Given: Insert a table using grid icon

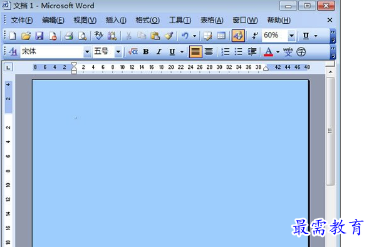Looking at the screenshot, I should [x=221, y=36].
